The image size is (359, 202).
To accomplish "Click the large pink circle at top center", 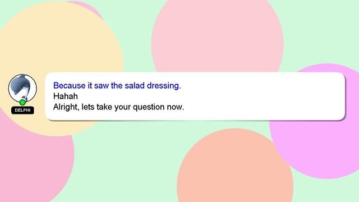I will (x=217, y=34).
